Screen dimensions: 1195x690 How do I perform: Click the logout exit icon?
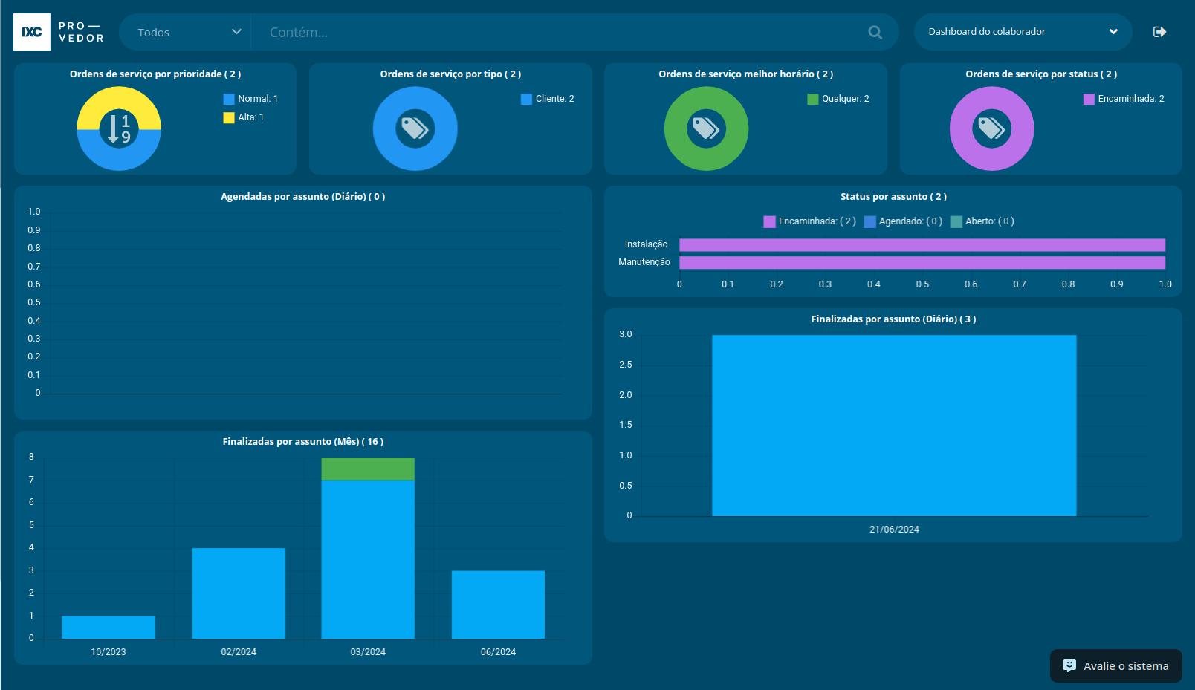tap(1159, 32)
